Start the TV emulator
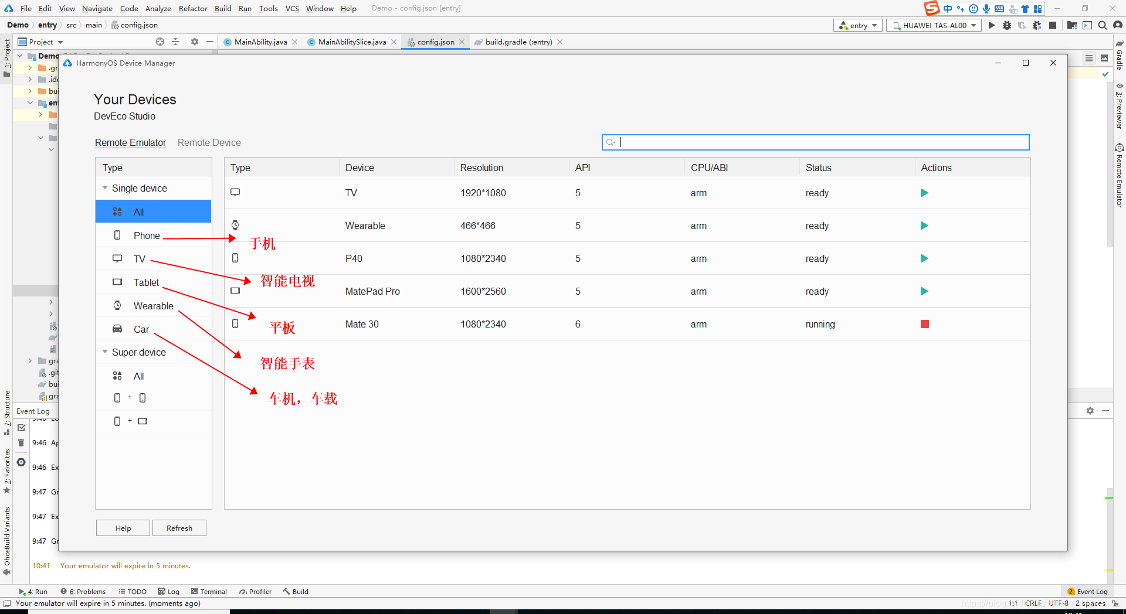 point(924,193)
